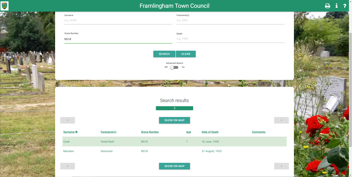Sort by Forename(s) column header
The width and height of the screenshot is (352, 177).
click(108, 132)
